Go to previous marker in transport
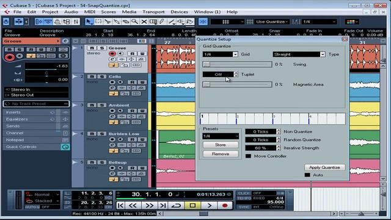The width and height of the screenshot is (391, 220). click(120, 205)
